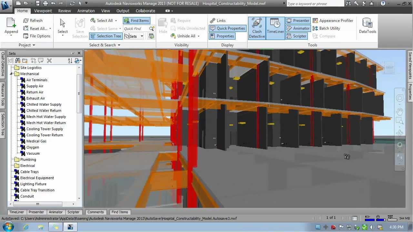Click the keyword or phrase search box
The width and height of the screenshot is (413, 232).
click(x=315, y=4)
